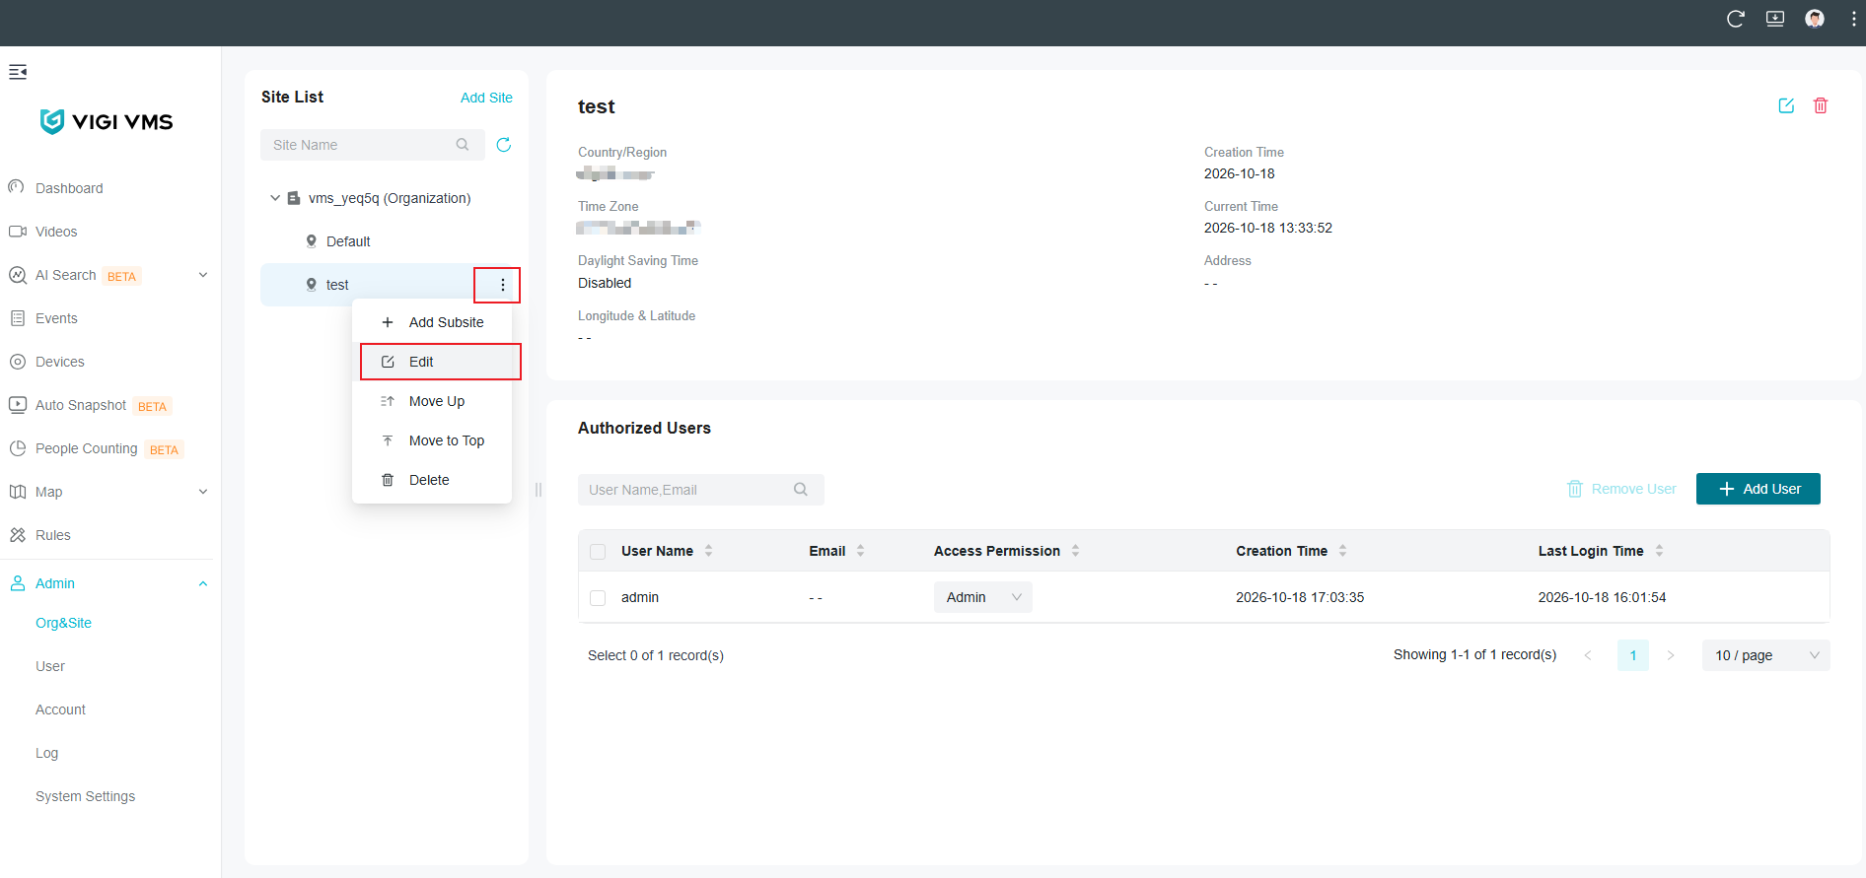
Task: Open Admin access permission dropdown
Action: click(983, 597)
